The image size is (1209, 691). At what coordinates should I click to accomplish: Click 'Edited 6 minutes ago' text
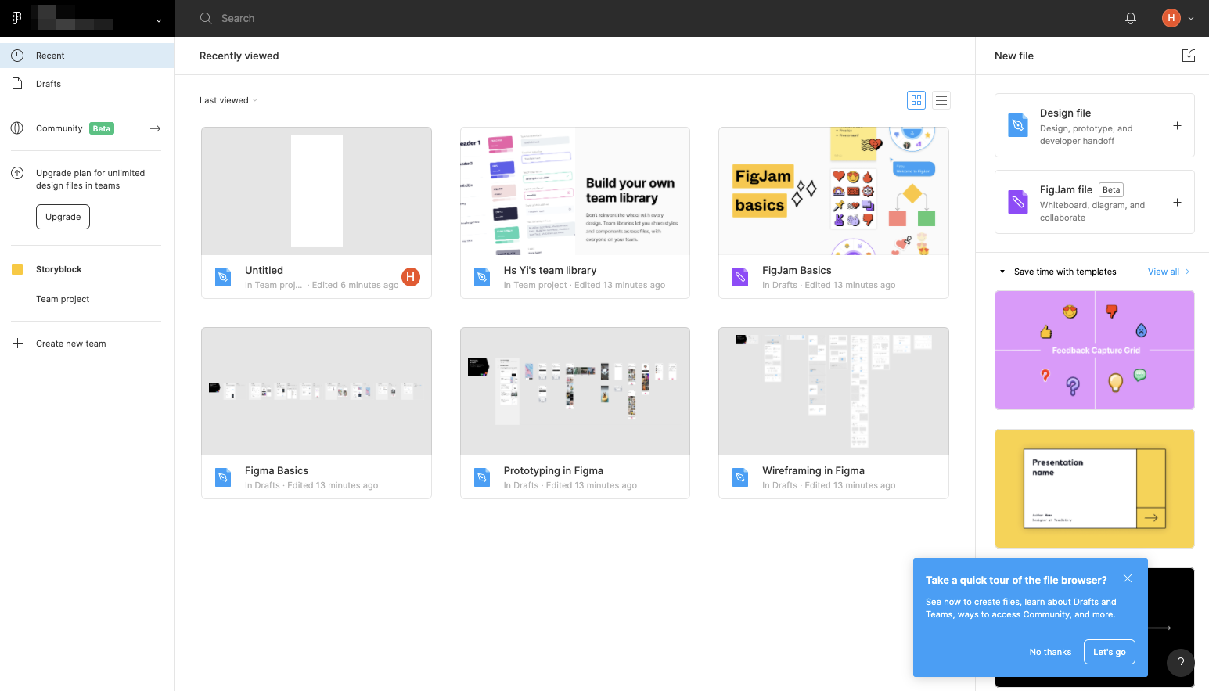355,285
